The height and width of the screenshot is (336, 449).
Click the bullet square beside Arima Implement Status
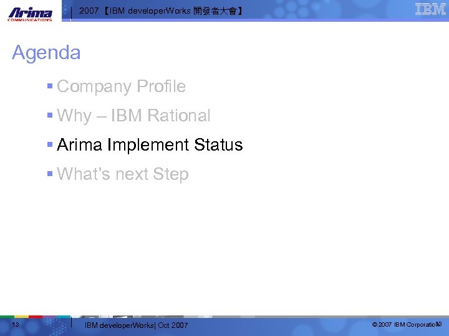tap(50, 144)
